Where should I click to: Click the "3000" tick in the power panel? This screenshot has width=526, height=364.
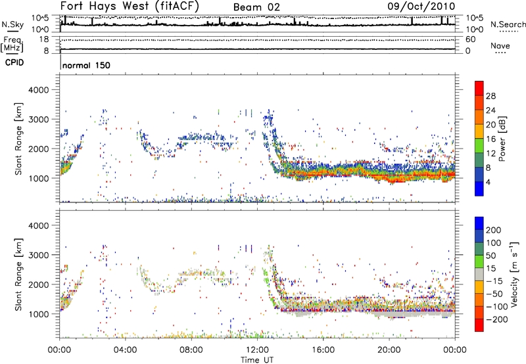point(38,120)
